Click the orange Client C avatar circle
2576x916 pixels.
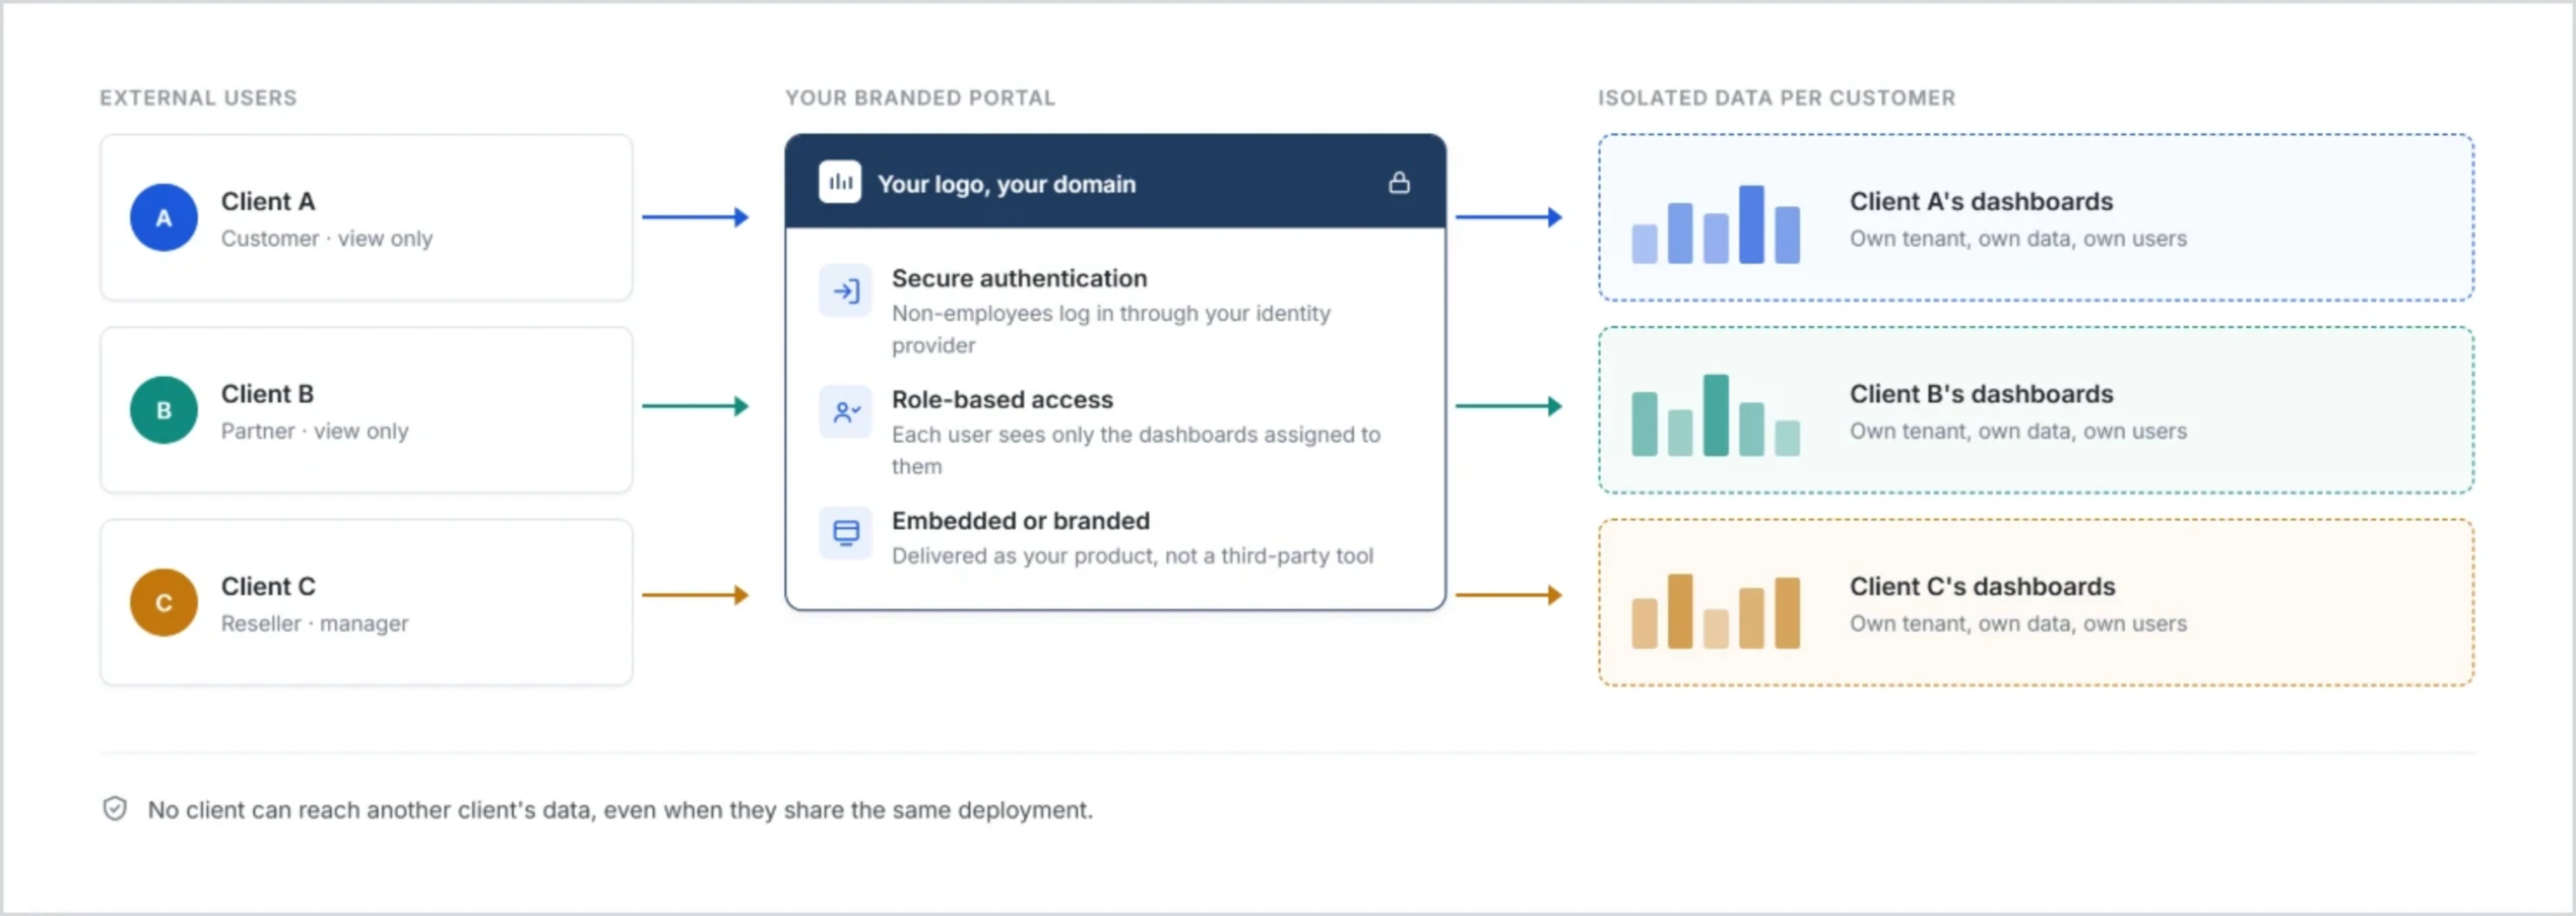click(164, 602)
